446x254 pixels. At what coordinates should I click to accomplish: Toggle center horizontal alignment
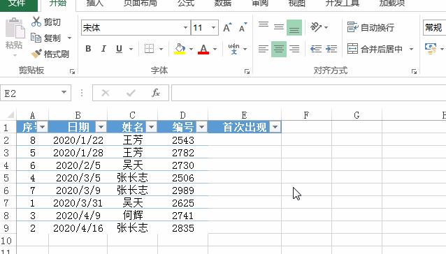(x=279, y=49)
